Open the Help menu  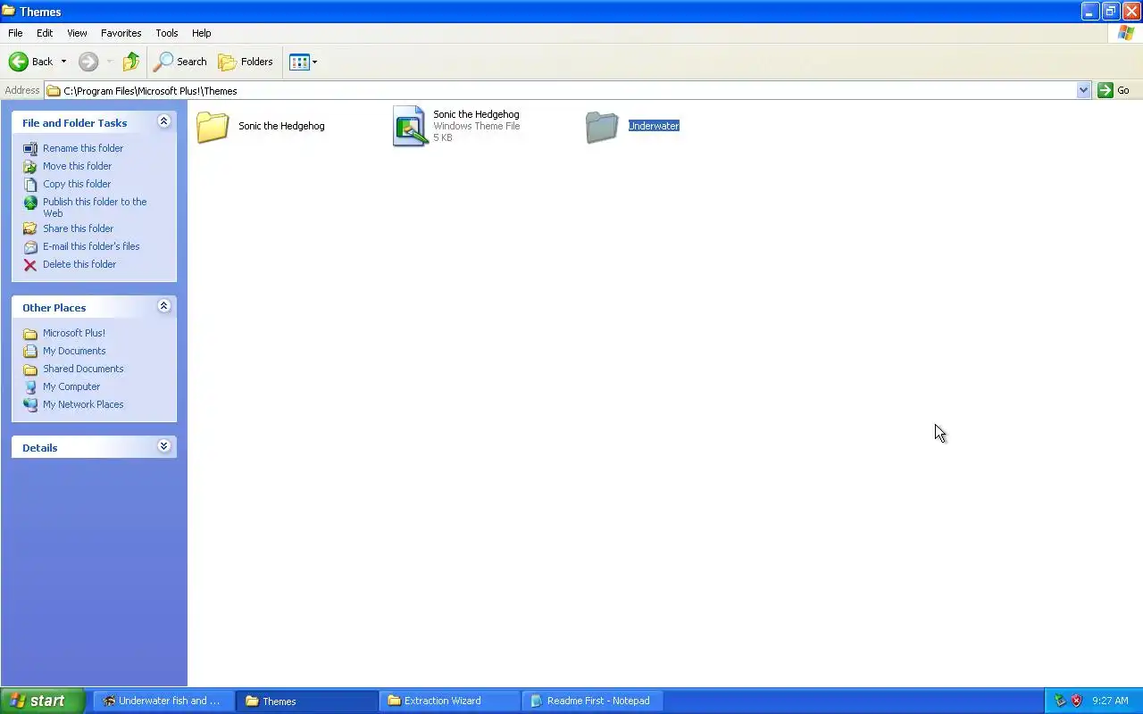[202, 33]
